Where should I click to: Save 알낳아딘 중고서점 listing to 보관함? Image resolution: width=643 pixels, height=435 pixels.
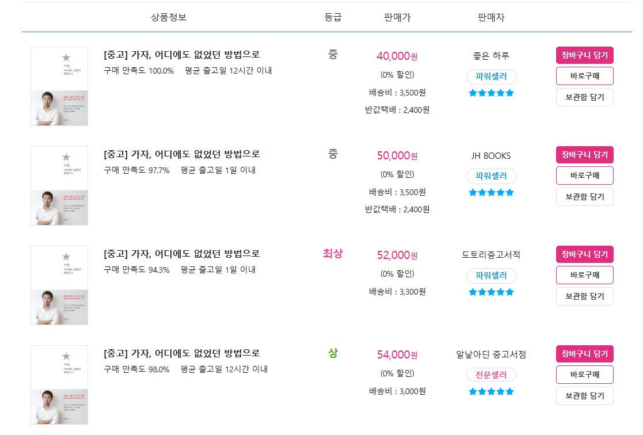584,396
